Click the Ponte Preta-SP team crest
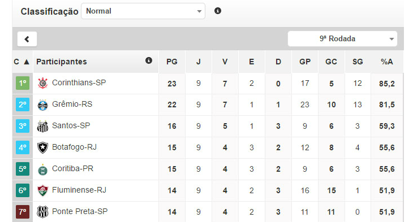413x222 pixels. click(42, 212)
